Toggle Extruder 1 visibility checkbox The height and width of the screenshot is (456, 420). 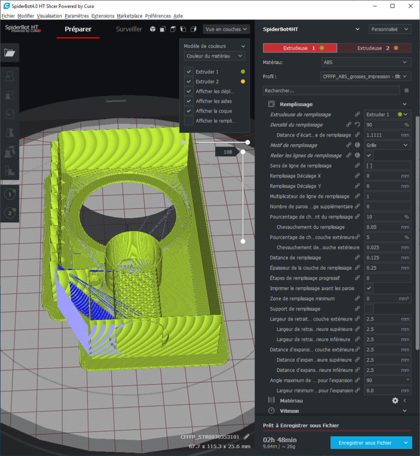click(189, 72)
